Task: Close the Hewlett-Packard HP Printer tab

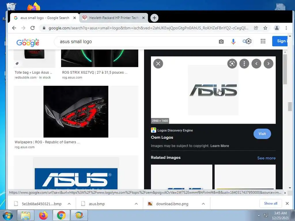Action: [143, 18]
